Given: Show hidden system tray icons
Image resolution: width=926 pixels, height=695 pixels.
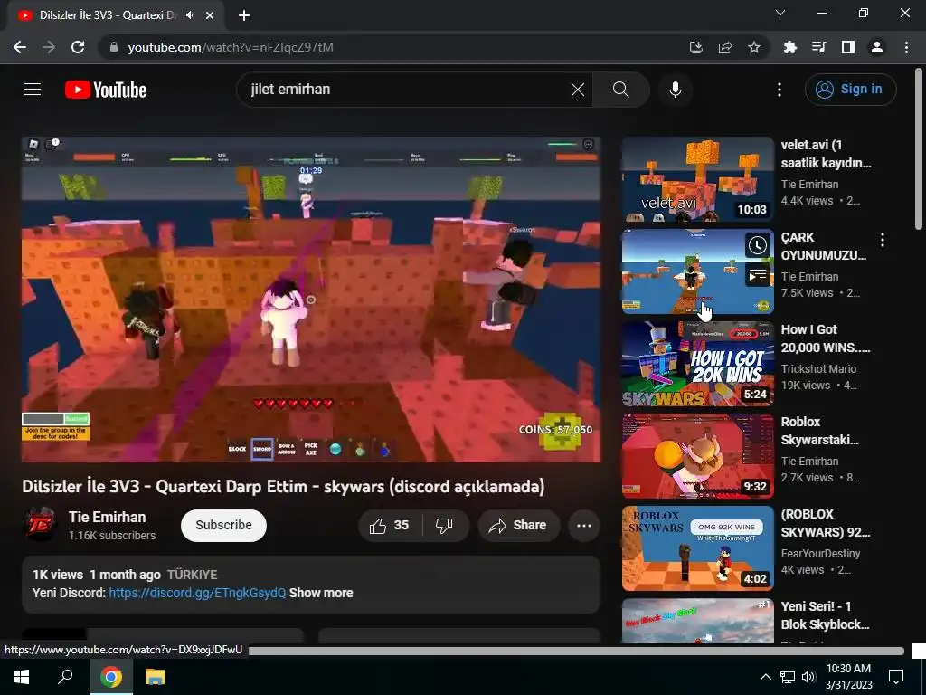Looking at the screenshot, I should [765, 677].
